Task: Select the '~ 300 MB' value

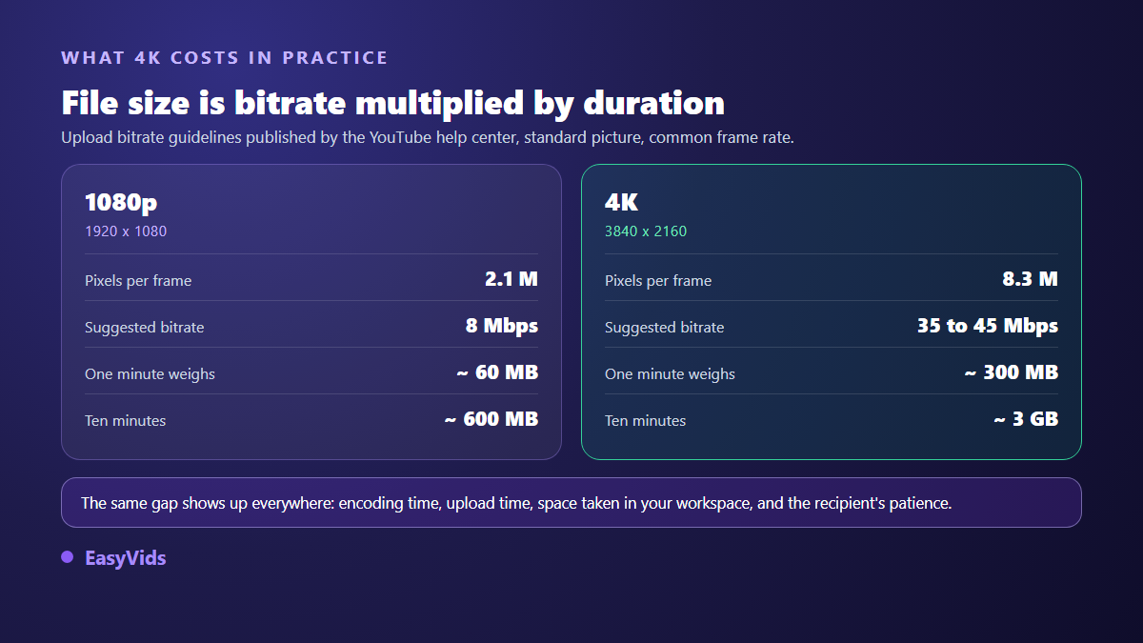Action: (1012, 372)
